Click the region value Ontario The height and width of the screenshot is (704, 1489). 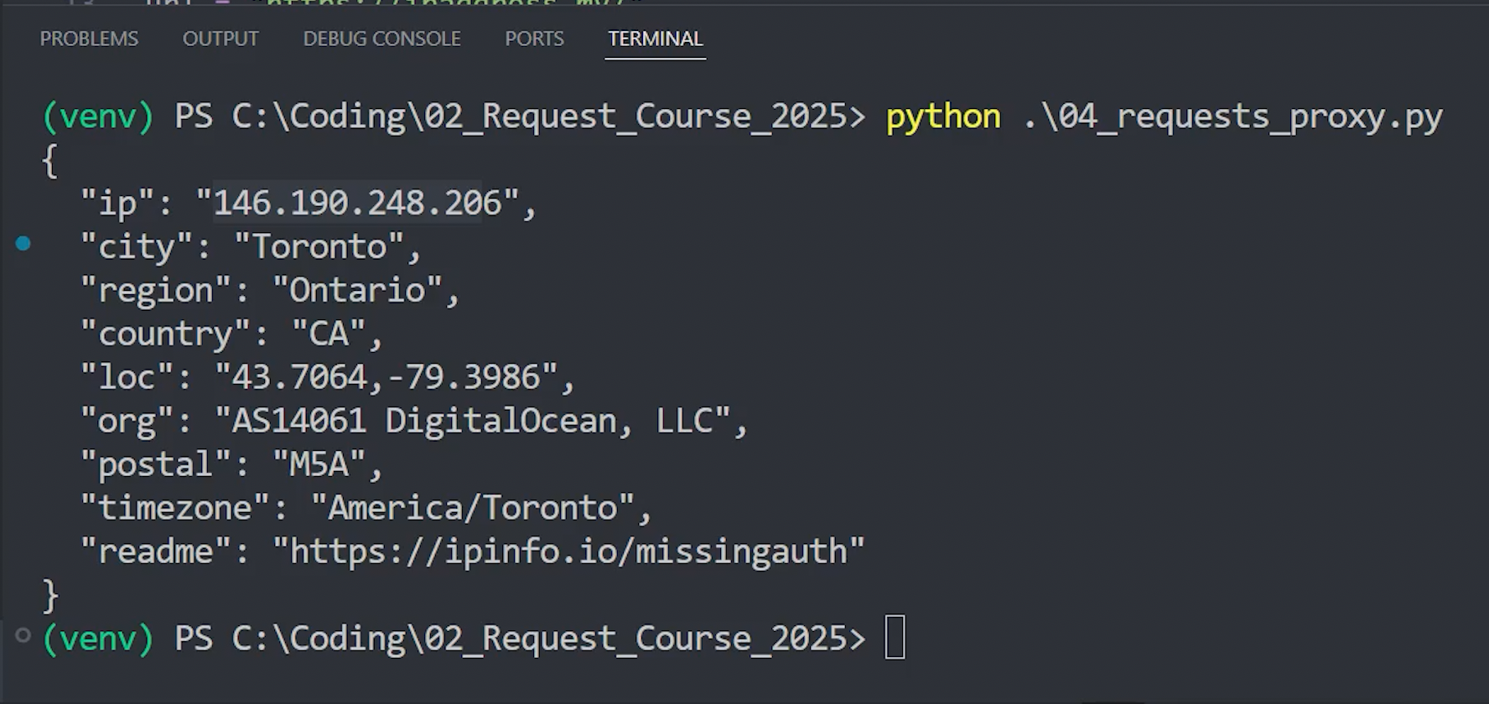click(361, 289)
